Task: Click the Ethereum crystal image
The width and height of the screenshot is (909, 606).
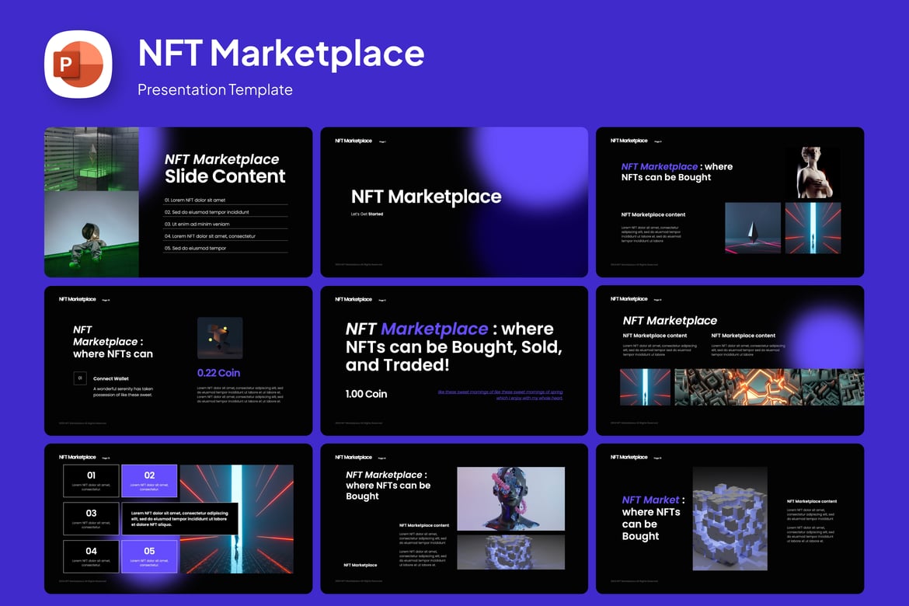Action: point(753,228)
